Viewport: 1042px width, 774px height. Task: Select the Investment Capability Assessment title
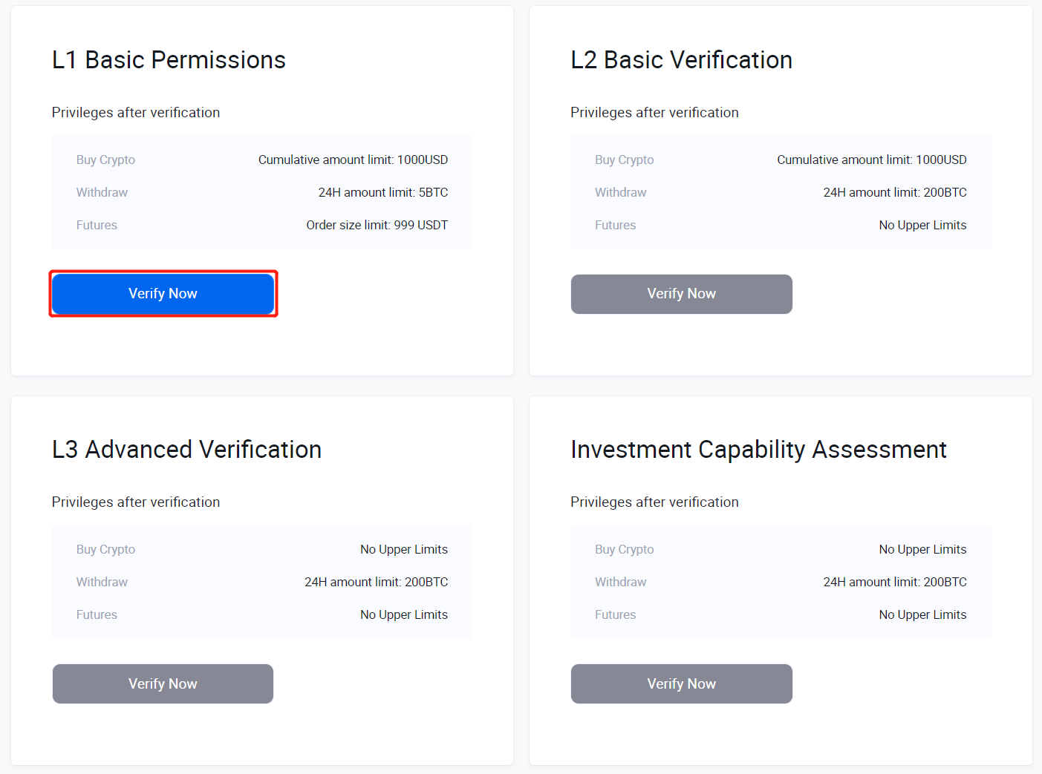[x=758, y=450]
